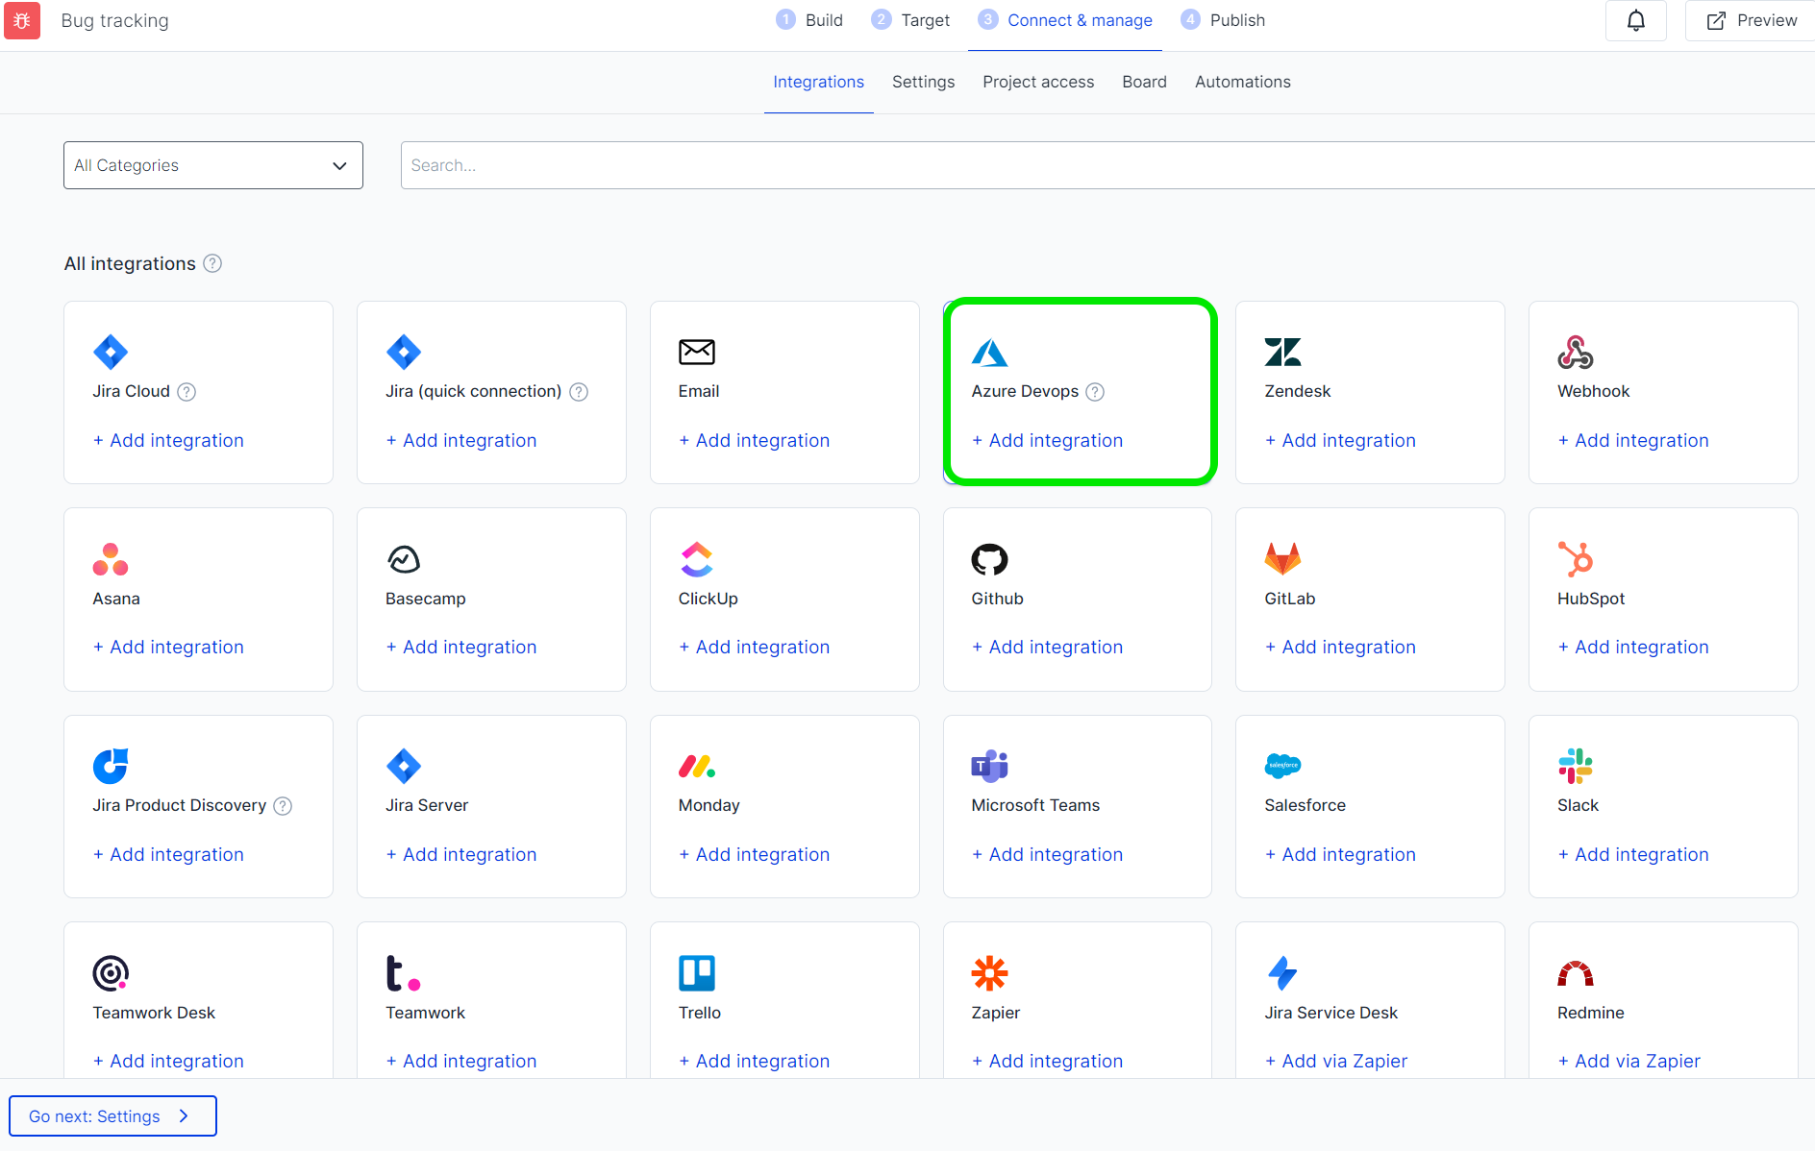Image resolution: width=1815 pixels, height=1151 pixels.
Task: Click the Bug tracking project title
Action: [x=114, y=20]
